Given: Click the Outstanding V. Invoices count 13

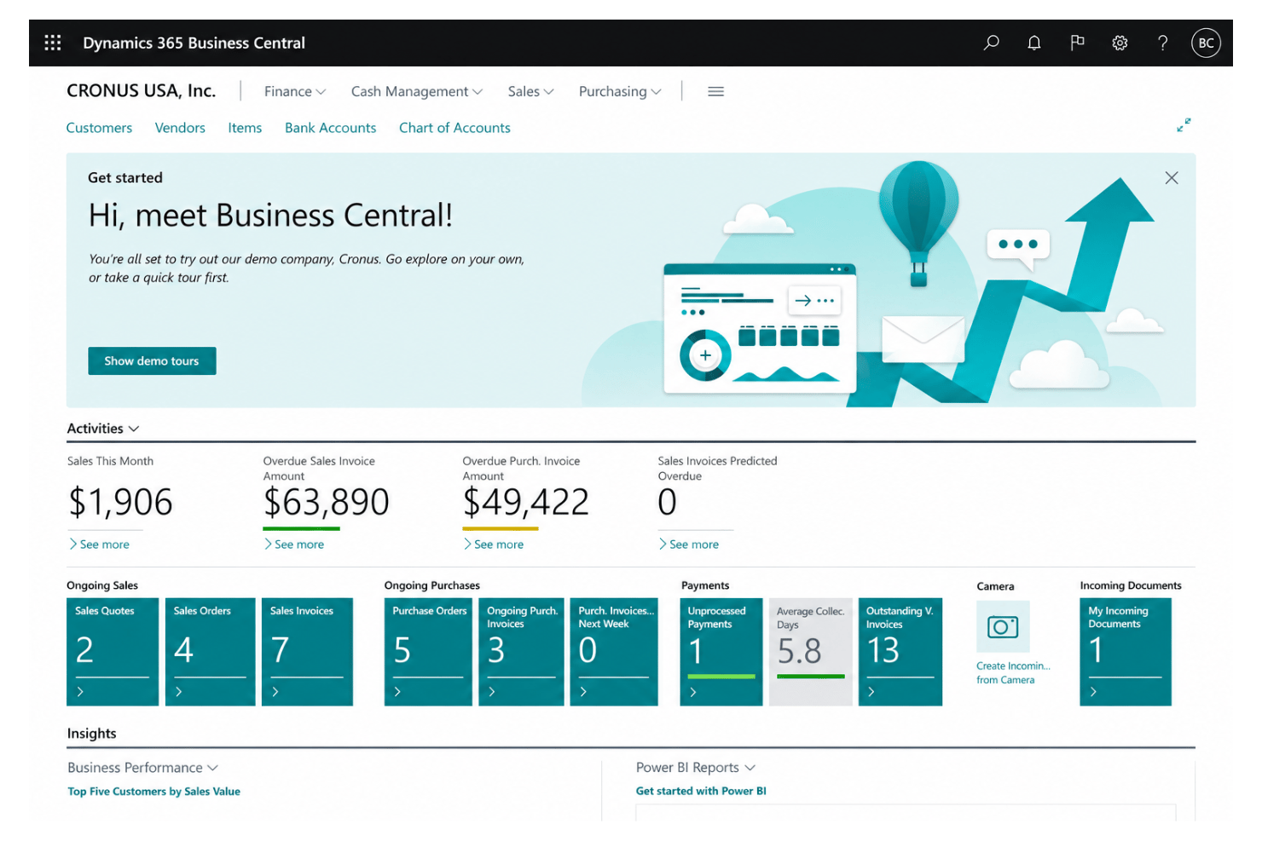Looking at the screenshot, I should [883, 651].
